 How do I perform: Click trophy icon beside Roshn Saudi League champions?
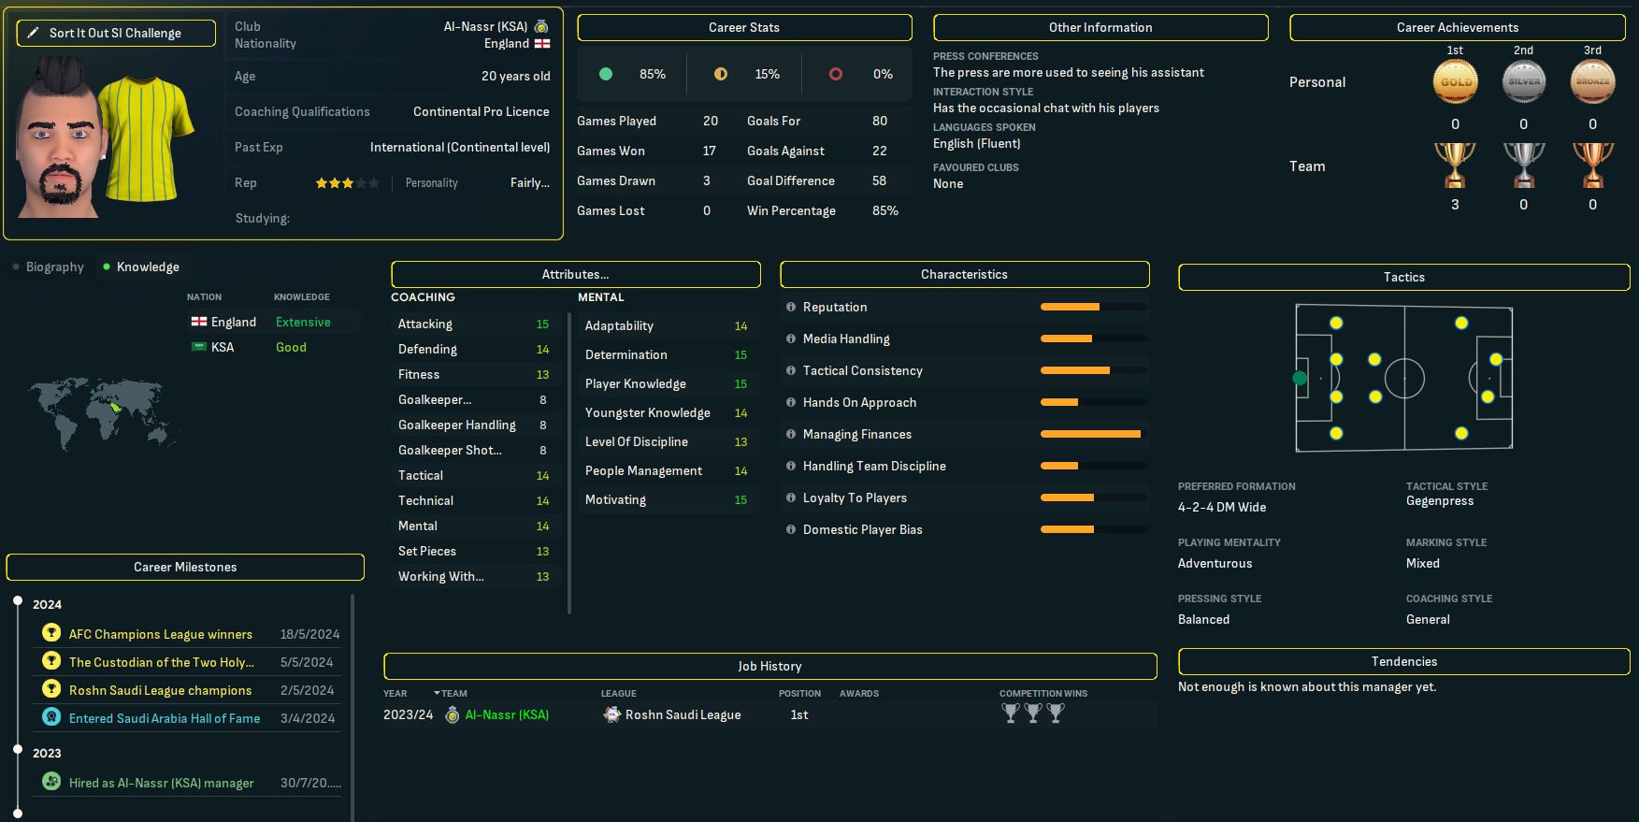51,689
